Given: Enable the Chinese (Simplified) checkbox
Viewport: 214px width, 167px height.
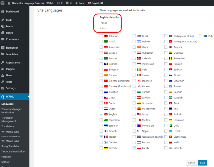Looking at the screenshot, I should [101, 81].
